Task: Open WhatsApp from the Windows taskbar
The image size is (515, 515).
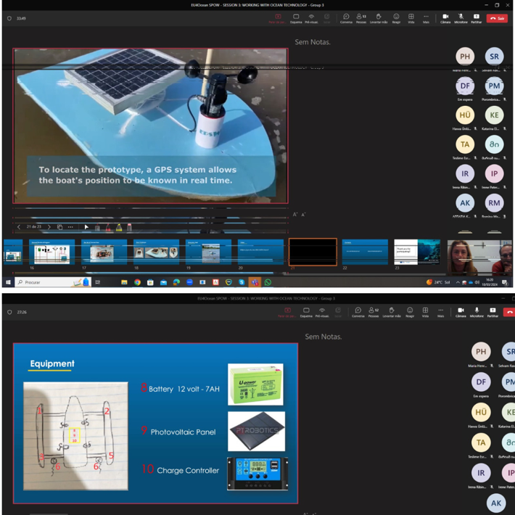Action: (x=268, y=282)
